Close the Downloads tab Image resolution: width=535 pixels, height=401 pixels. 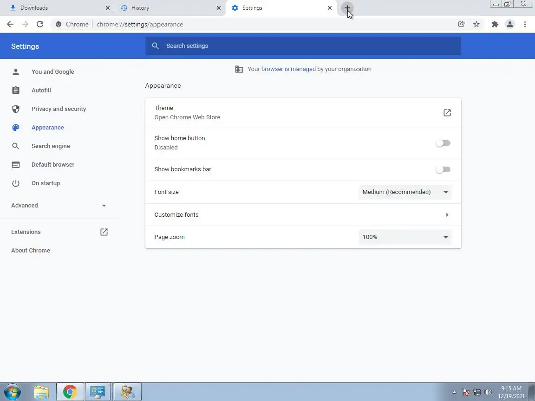(107, 8)
